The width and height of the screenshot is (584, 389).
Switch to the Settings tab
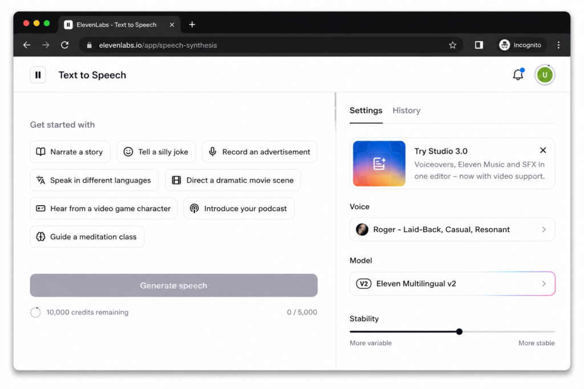point(366,110)
